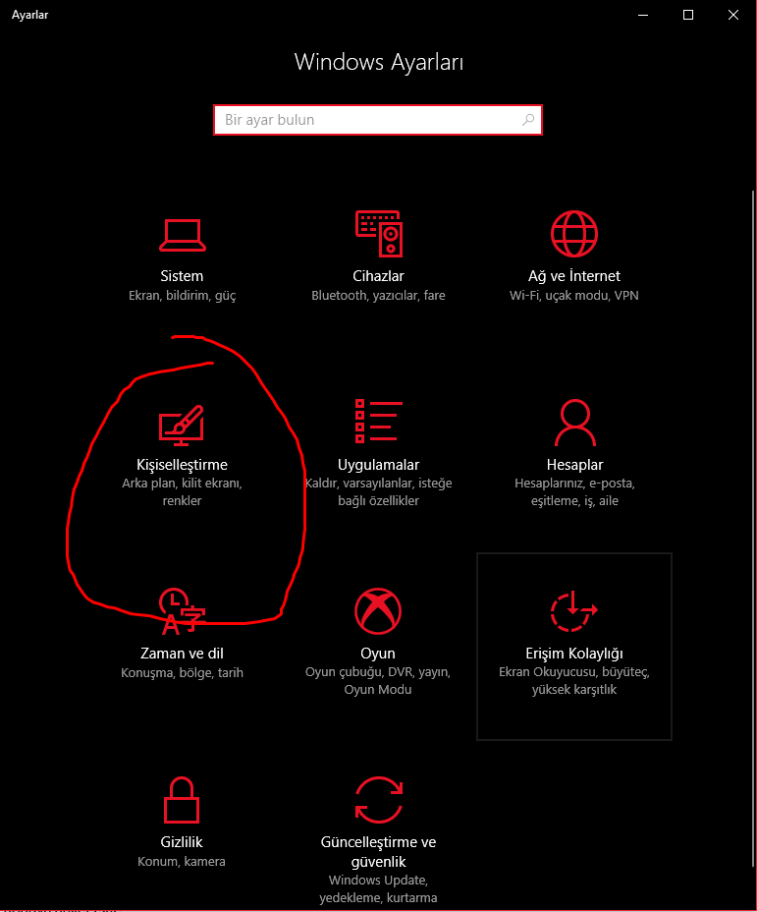Click 'Wi-Fi, uçak modu, VPN' description
757x912 pixels.
click(x=574, y=296)
